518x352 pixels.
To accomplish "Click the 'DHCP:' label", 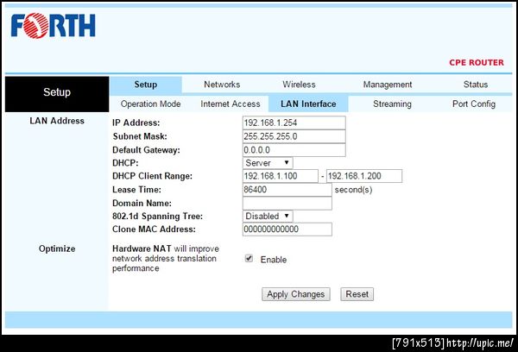I will pos(125,163).
